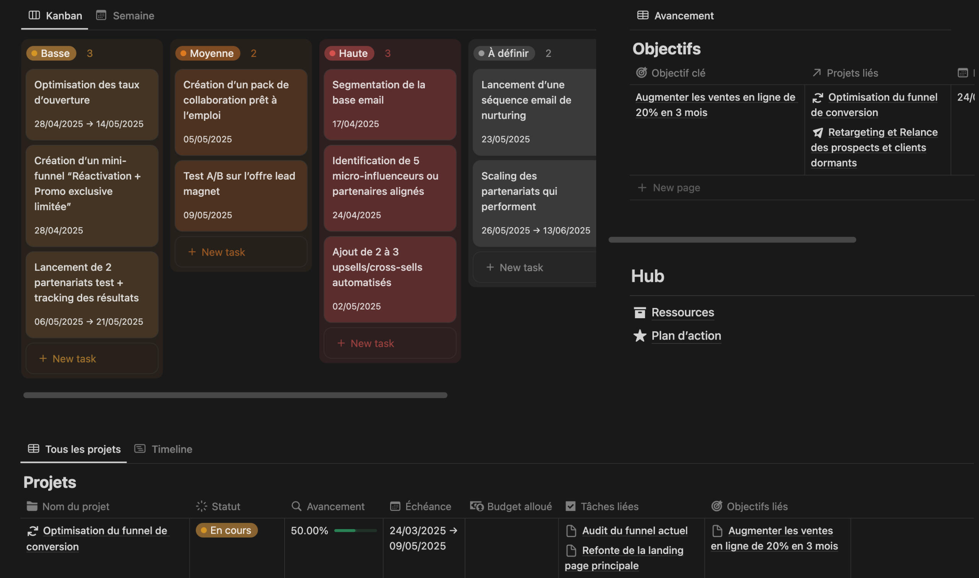Click the page icon next to Audit du funnel actuel
The height and width of the screenshot is (578, 979).
[x=571, y=531]
